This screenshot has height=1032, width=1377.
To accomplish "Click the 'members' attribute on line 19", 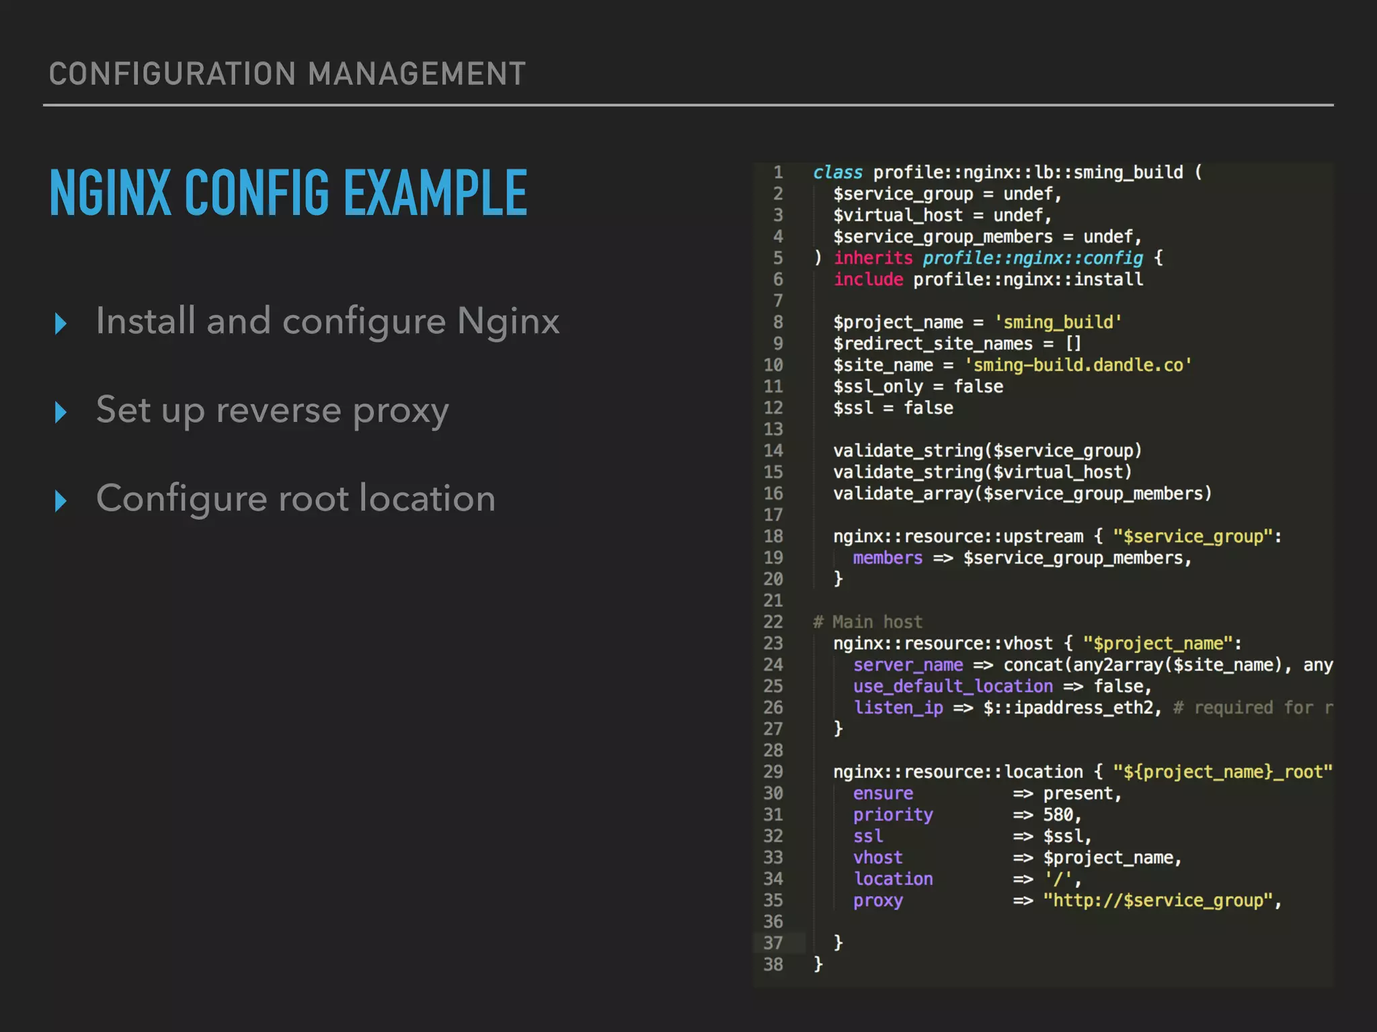I will (888, 558).
